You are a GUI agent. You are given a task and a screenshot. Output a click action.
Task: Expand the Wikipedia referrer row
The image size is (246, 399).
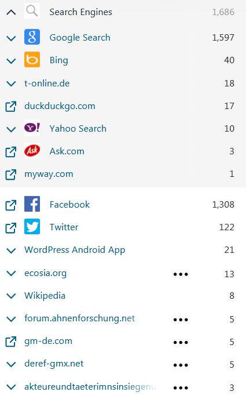pyautogui.click(x=11, y=296)
